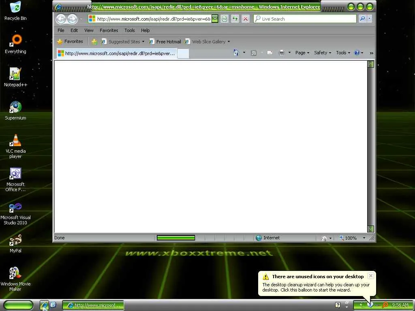Select the Microsoft Office desktop shortcut
The image size is (415, 311).
pos(16,179)
